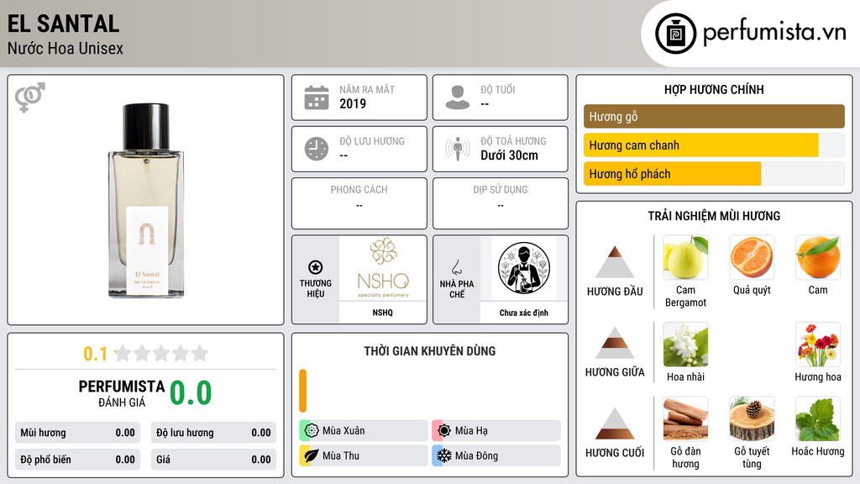Select the Gỗ tuyết tùng cedar image
This screenshot has height=484, width=860.
pyautogui.click(x=752, y=419)
